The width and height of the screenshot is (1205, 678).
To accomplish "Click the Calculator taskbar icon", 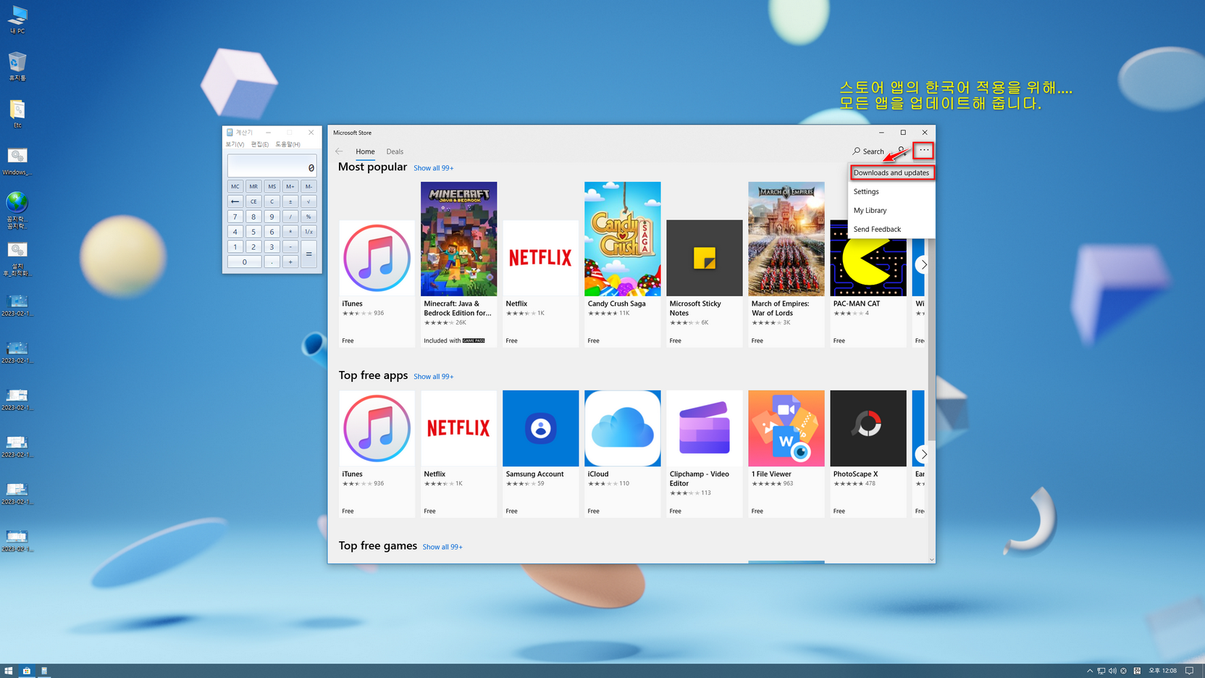I will point(44,671).
